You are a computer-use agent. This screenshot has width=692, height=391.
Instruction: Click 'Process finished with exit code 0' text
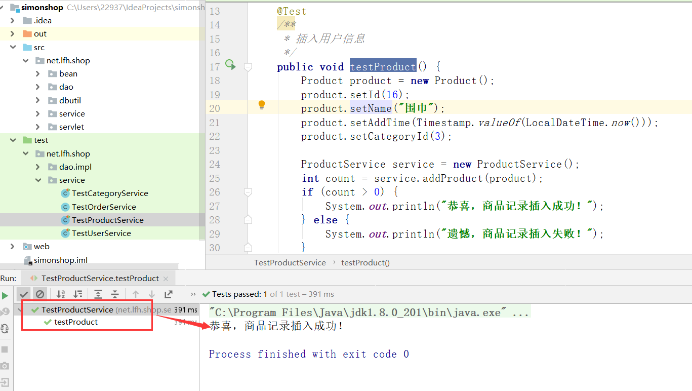click(x=309, y=354)
